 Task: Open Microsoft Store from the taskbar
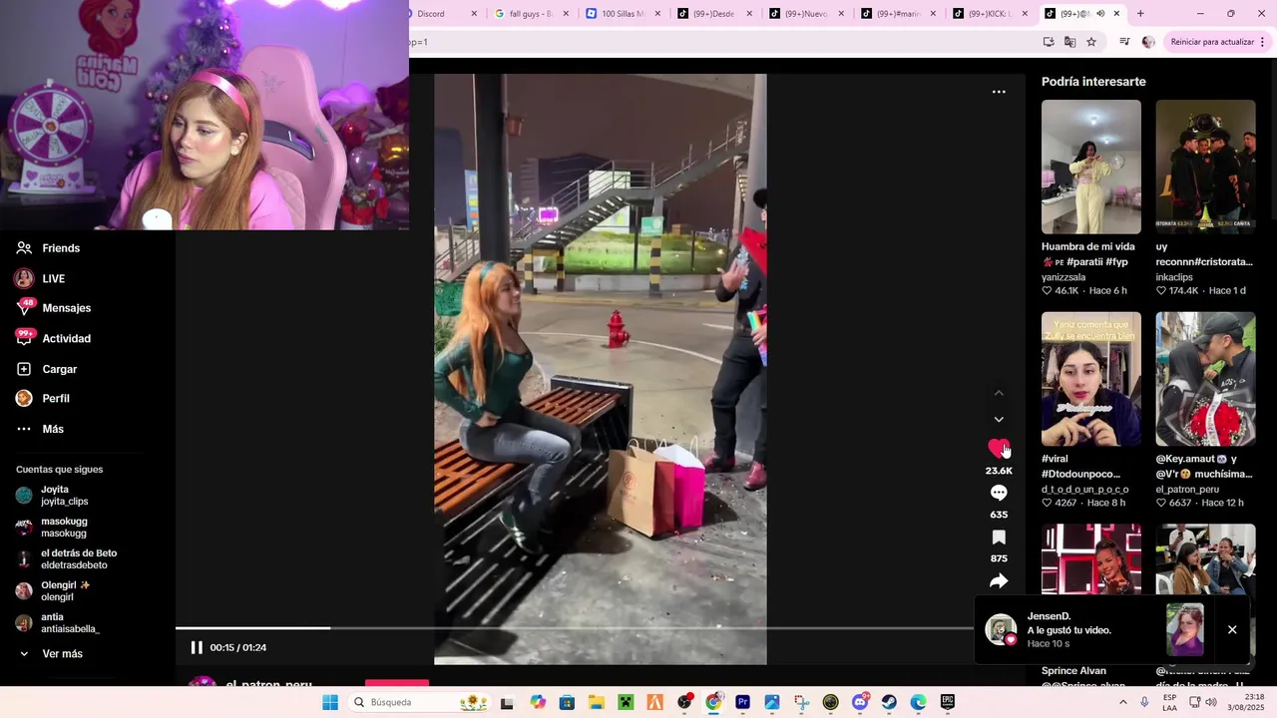pyautogui.click(x=567, y=702)
